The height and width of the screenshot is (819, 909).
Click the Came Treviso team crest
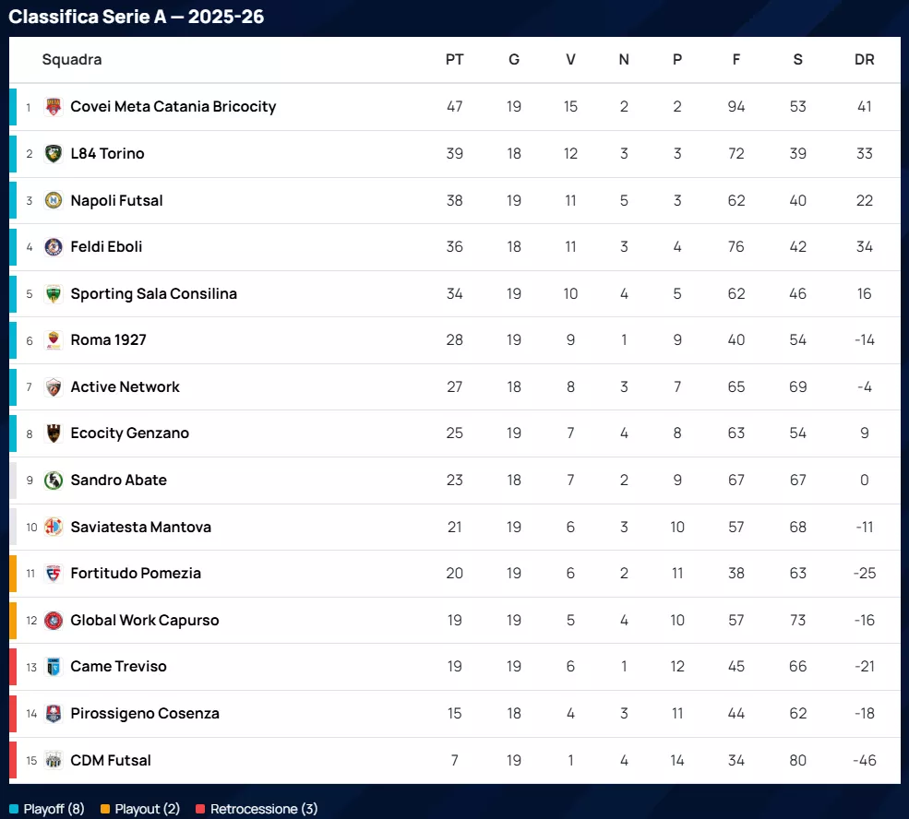(54, 667)
